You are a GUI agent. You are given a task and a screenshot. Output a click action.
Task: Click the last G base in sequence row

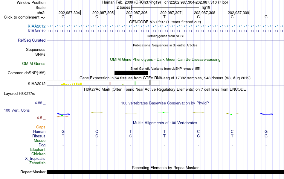(266, 17)
